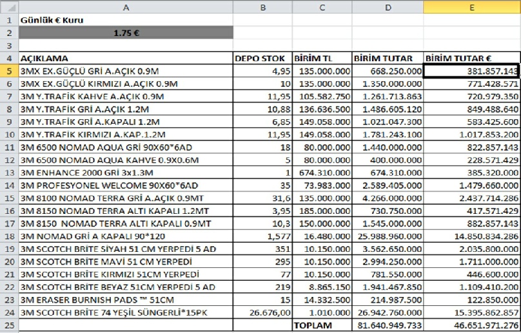
Task: Select row 25 header
Action: 9,325
